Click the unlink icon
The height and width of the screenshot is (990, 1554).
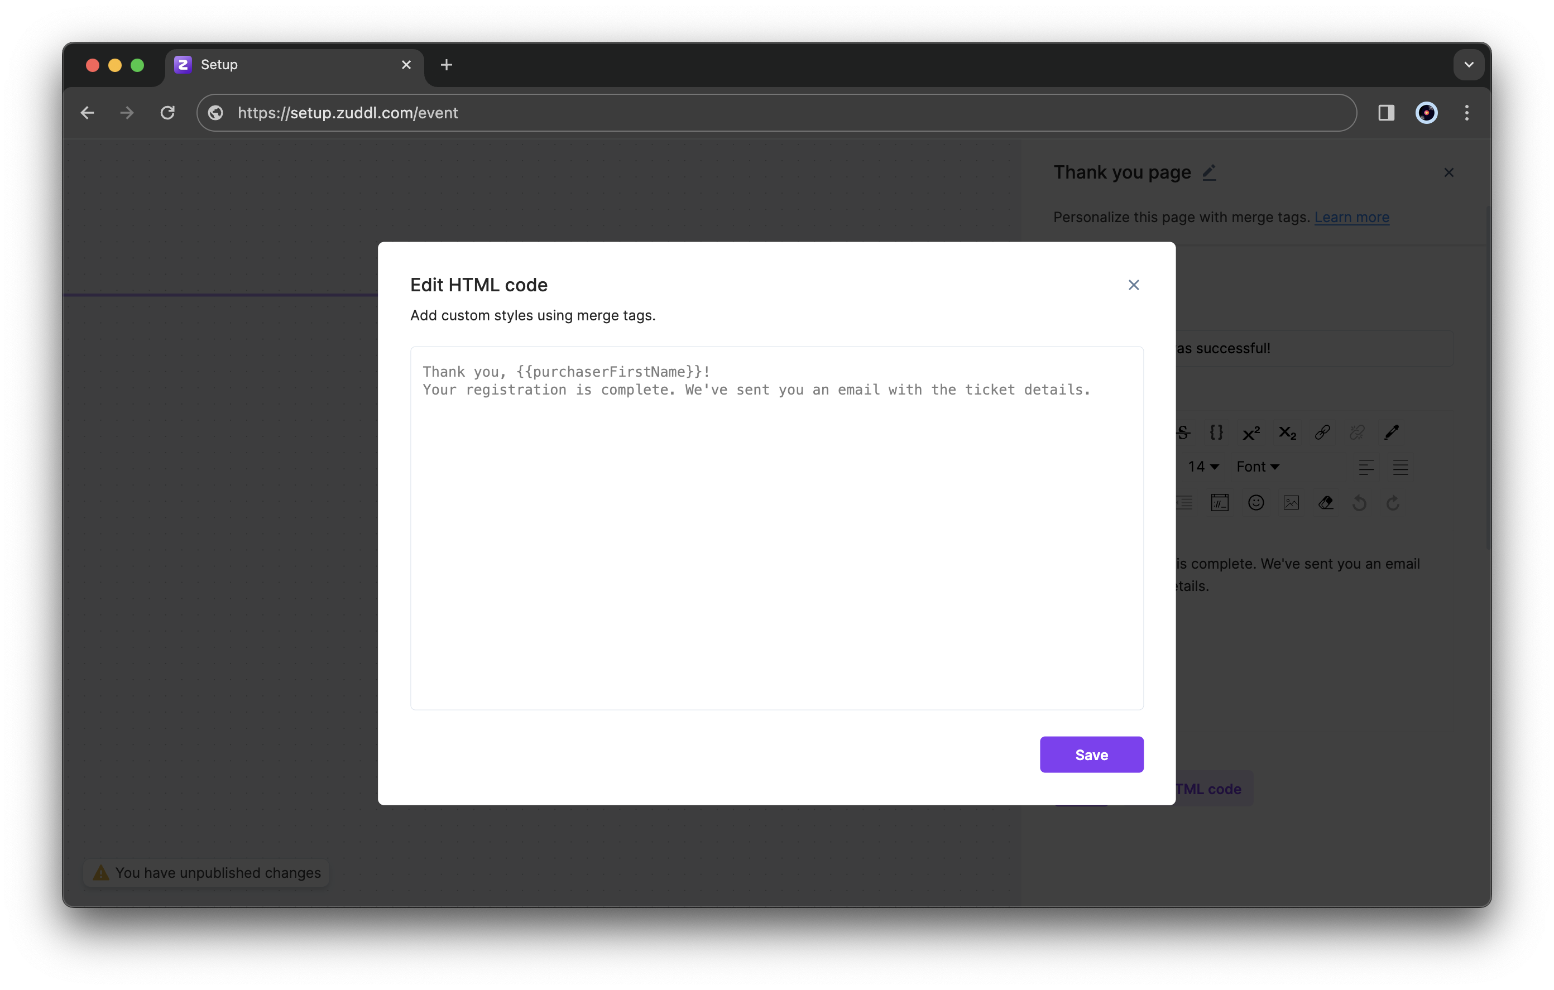click(1357, 432)
